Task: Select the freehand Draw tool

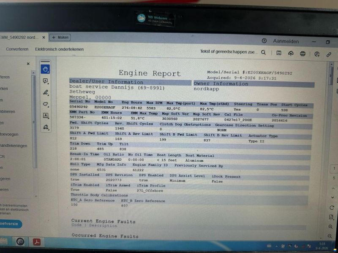Action: point(46,104)
